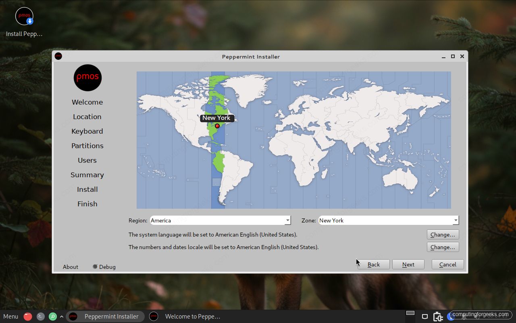
Task: Click the New York marker on map
Action: (217, 126)
